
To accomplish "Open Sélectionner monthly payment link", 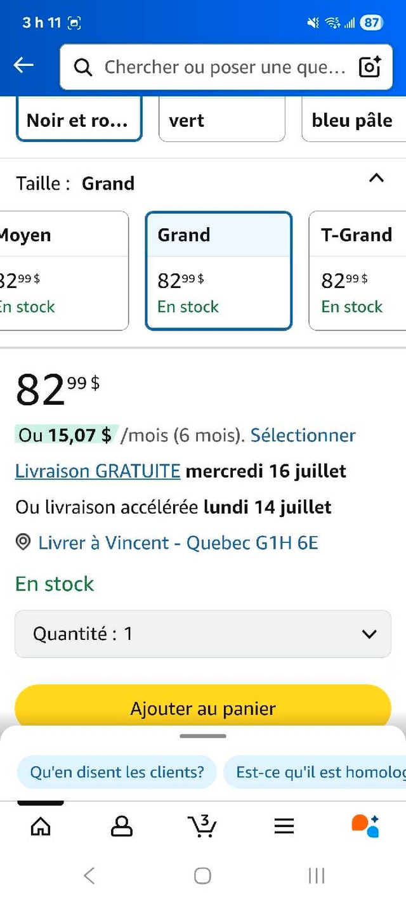I will click(x=303, y=435).
